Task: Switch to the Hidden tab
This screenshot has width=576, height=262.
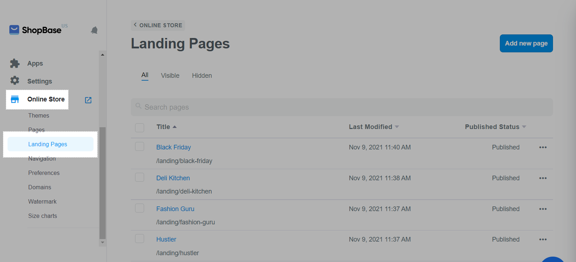Action: click(202, 76)
